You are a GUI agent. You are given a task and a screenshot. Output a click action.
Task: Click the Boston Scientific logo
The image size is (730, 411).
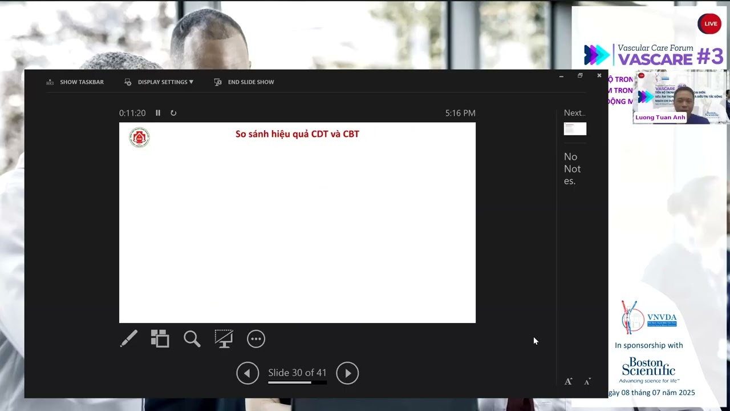point(648,370)
